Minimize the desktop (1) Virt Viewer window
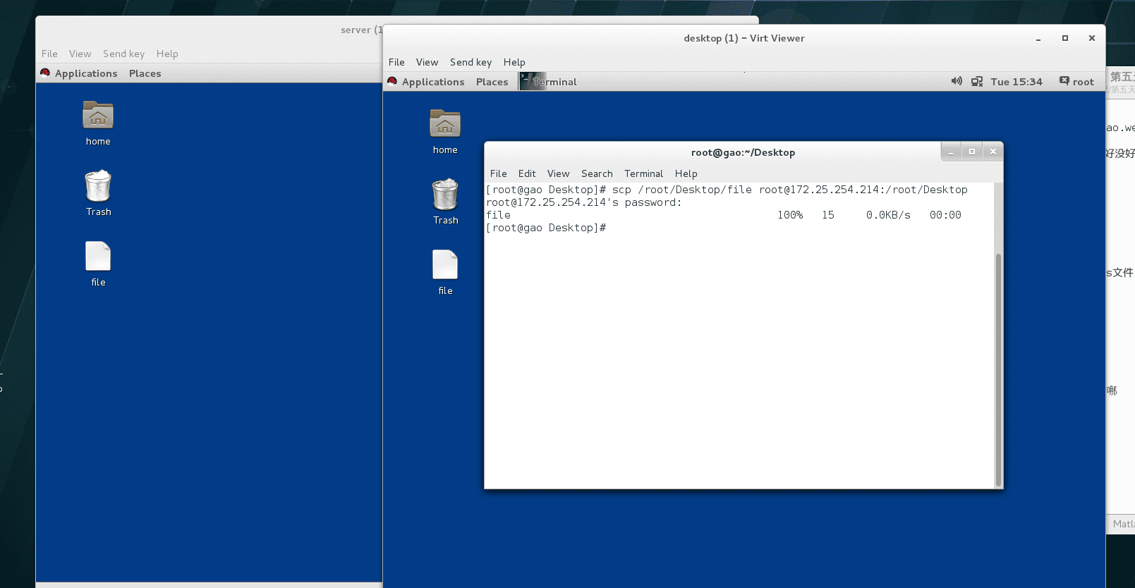 click(1038, 39)
